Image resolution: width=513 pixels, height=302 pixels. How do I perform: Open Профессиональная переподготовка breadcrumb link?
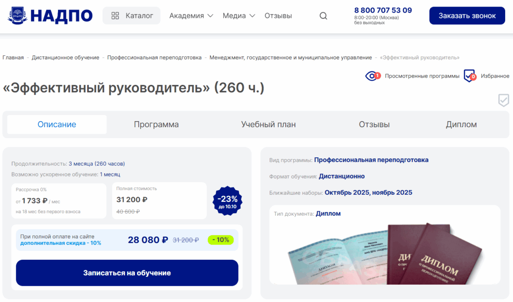[x=154, y=58]
